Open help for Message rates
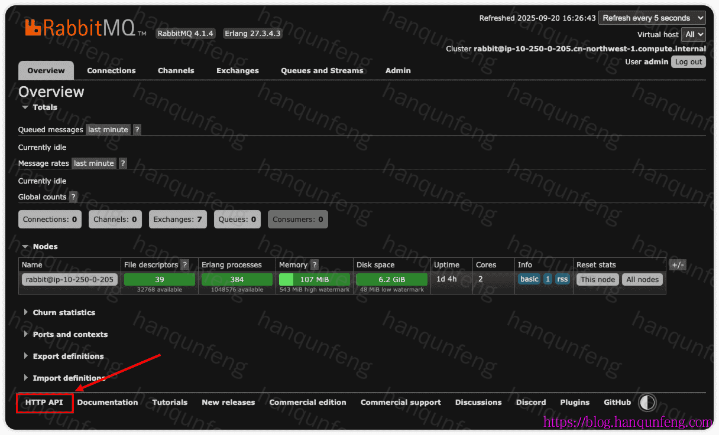 point(123,163)
